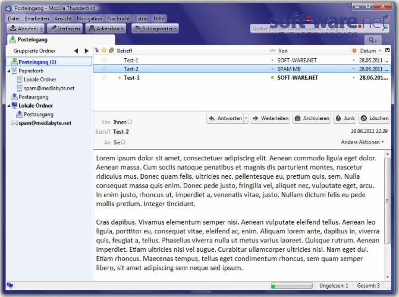Open the Test-1 message
The width and height of the screenshot is (399, 297).
(x=242, y=60)
